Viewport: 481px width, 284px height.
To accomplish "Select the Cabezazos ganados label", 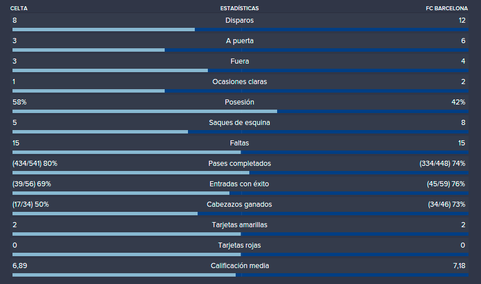I will tap(239, 204).
